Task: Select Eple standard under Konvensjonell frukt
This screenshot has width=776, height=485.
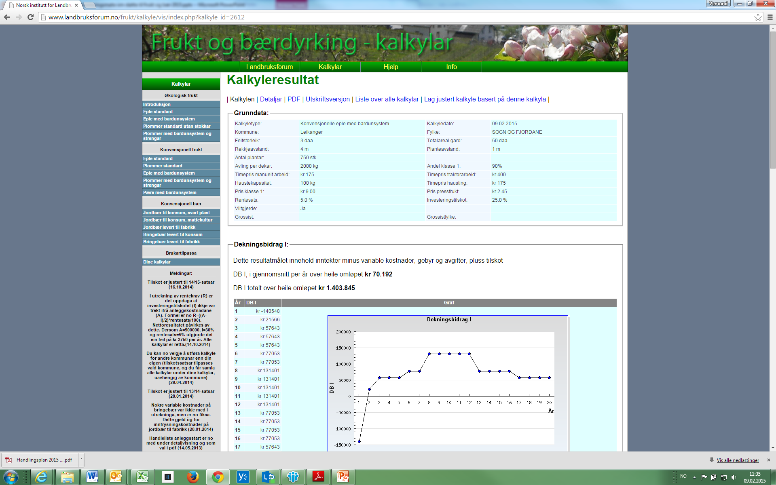Action: click(x=181, y=158)
